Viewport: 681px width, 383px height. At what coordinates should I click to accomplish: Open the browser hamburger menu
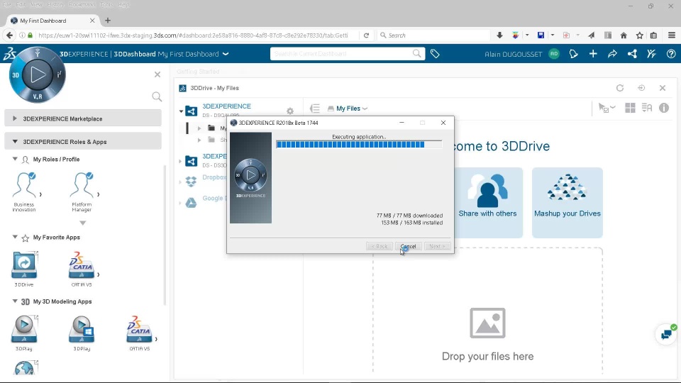(x=672, y=35)
